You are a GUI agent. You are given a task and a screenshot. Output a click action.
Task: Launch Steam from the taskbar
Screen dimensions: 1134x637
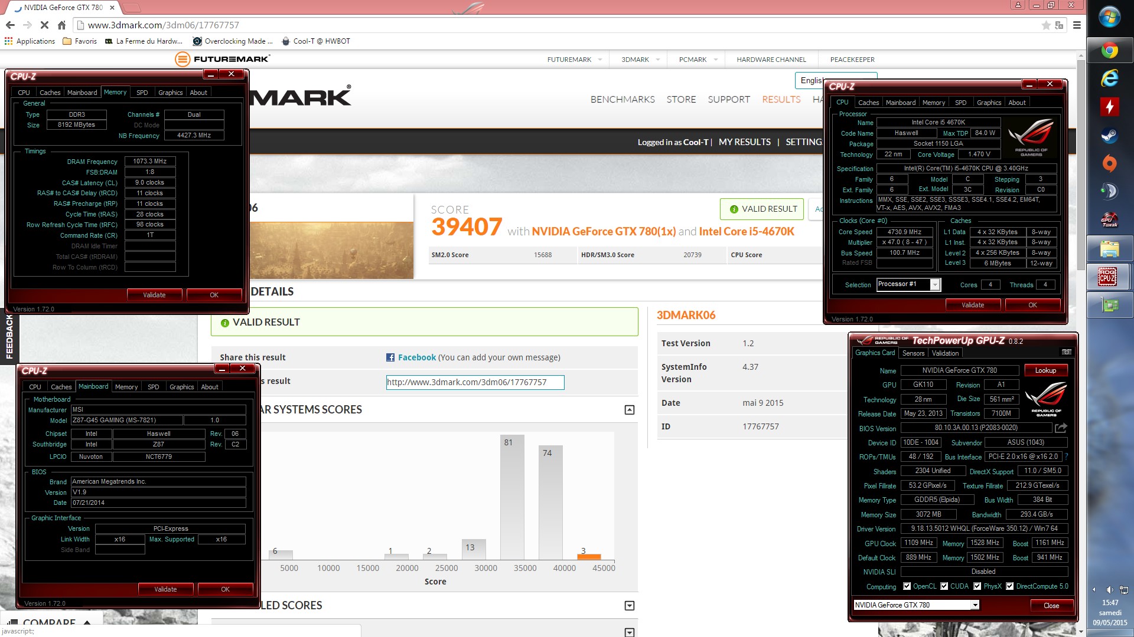(x=1110, y=135)
